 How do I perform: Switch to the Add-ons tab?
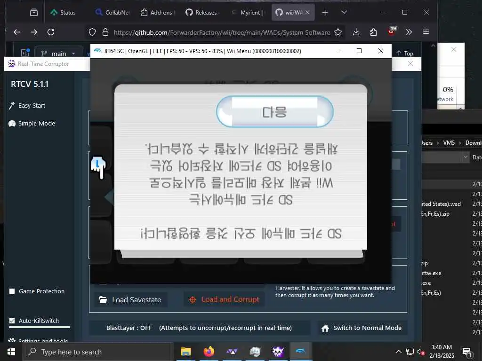tap(157, 13)
